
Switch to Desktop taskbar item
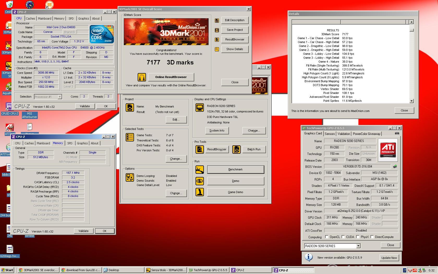coord(123,270)
